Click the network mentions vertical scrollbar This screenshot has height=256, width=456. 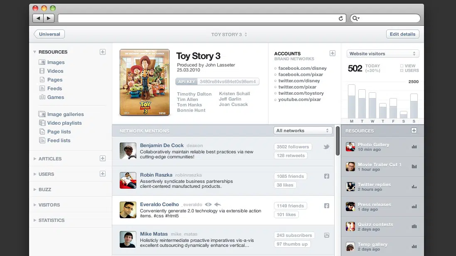click(338, 141)
